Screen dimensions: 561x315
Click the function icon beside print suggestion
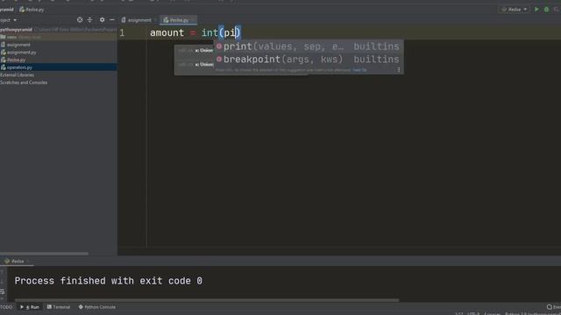point(219,46)
